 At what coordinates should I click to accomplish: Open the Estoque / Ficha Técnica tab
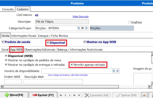point(53,36)
